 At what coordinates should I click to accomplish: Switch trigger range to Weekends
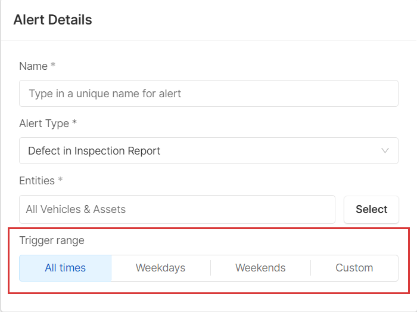click(x=260, y=268)
